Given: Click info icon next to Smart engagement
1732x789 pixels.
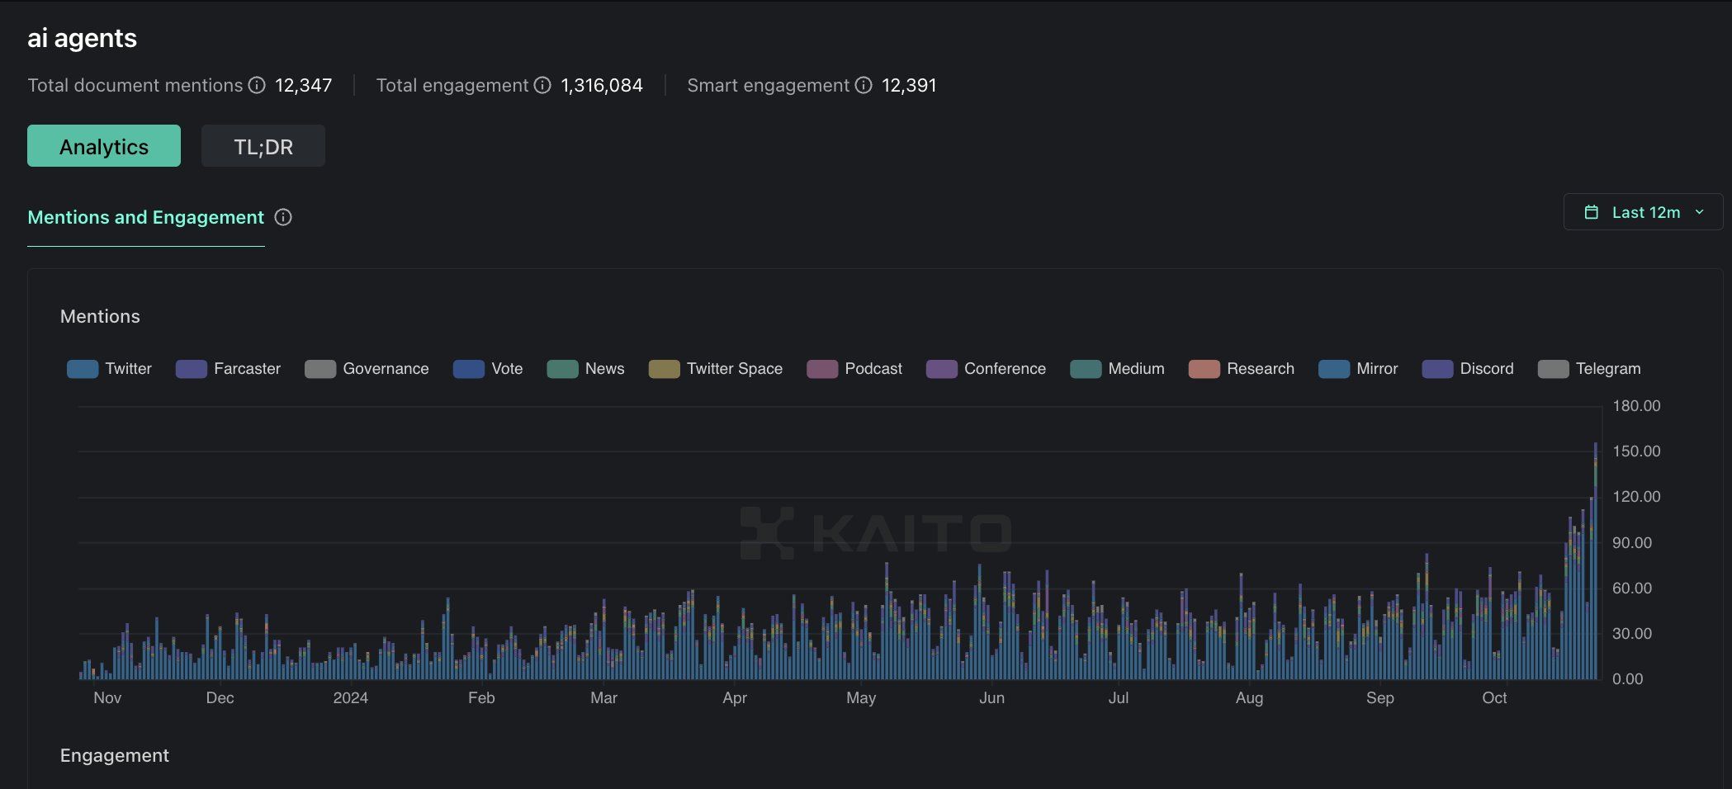Looking at the screenshot, I should (x=864, y=85).
